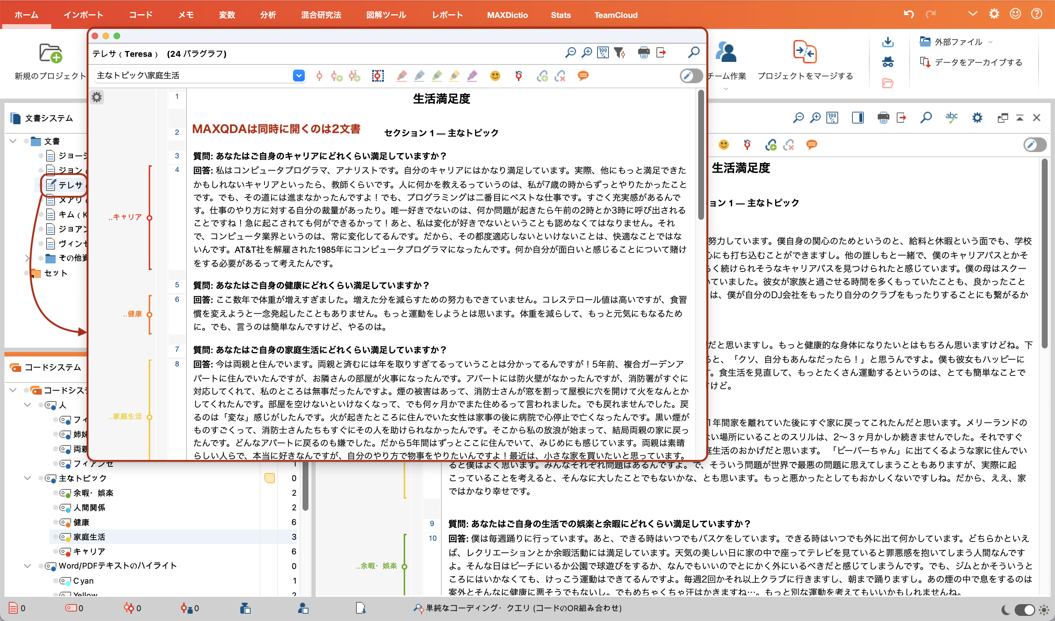Toggle activation circle for 家庭生活 code
Screen dimensions: 1055x621
56,537
